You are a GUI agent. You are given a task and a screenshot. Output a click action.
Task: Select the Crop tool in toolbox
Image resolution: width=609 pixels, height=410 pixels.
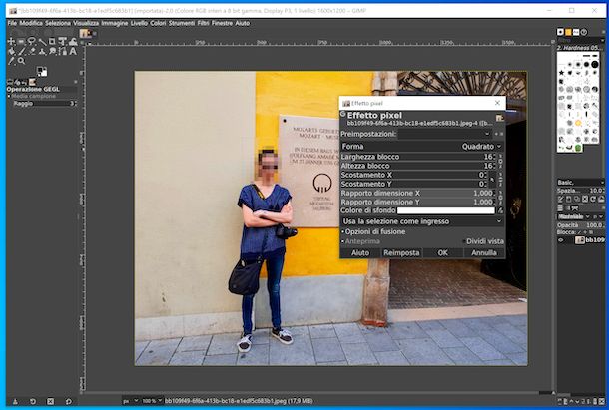click(x=52, y=41)
